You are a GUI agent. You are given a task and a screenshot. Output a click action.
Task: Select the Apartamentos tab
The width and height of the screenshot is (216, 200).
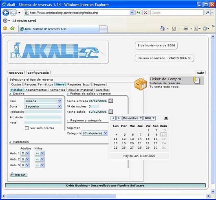[x=36, y=90]
